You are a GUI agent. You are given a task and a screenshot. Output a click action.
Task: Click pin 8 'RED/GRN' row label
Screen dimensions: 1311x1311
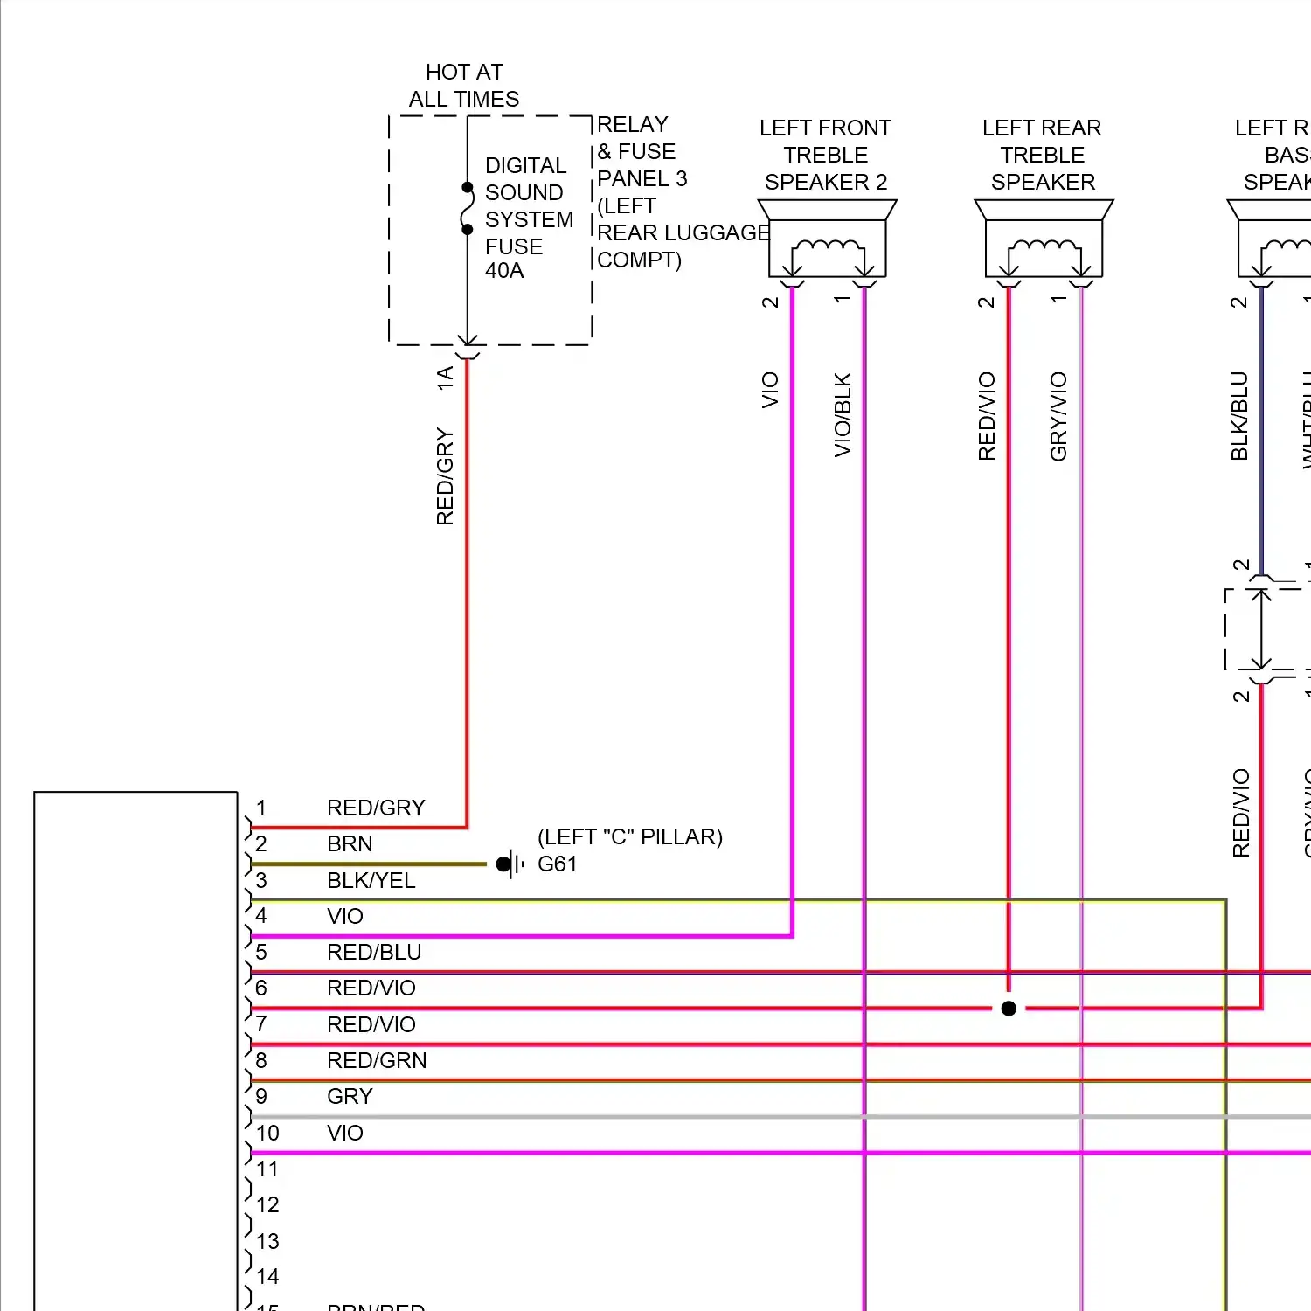(x=377, y=1060)
